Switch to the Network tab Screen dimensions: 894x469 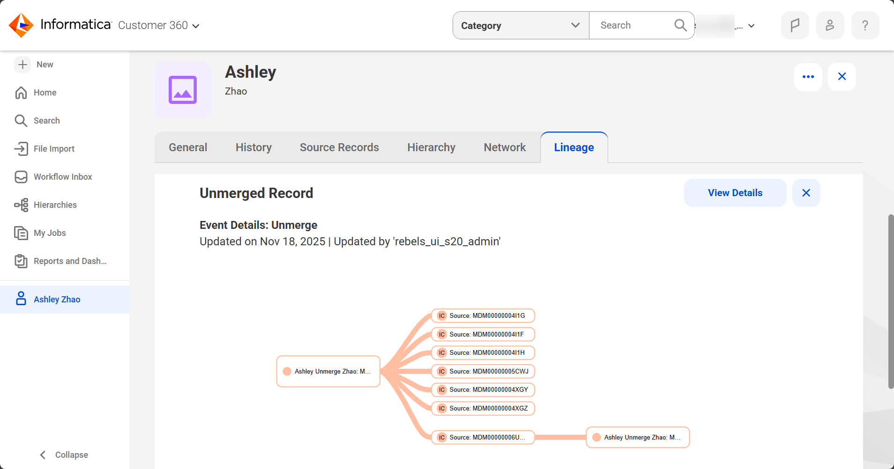[x=505, y=147]
